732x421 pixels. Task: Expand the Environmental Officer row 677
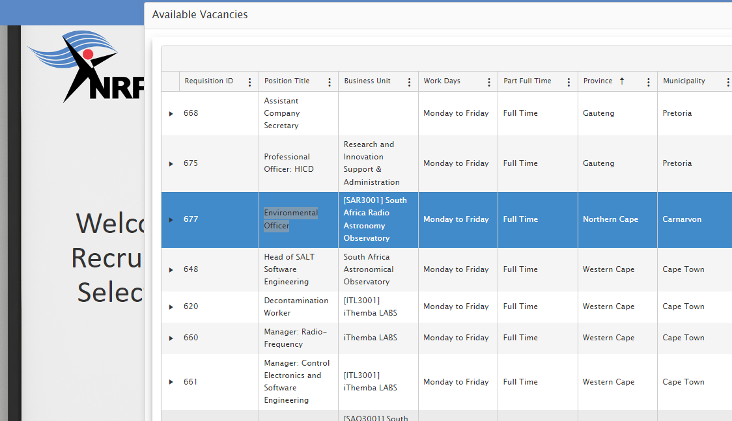pos(171,220)
